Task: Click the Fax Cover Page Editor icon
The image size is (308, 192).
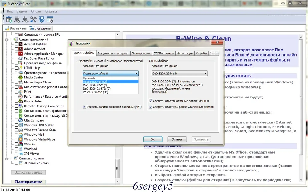Action: (21, 58)
